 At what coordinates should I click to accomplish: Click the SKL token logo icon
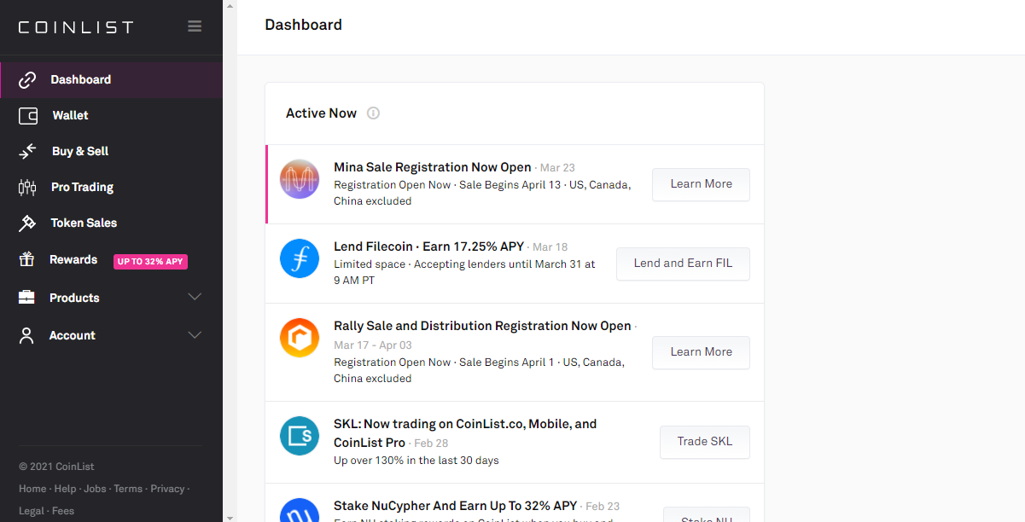[300, 436]
